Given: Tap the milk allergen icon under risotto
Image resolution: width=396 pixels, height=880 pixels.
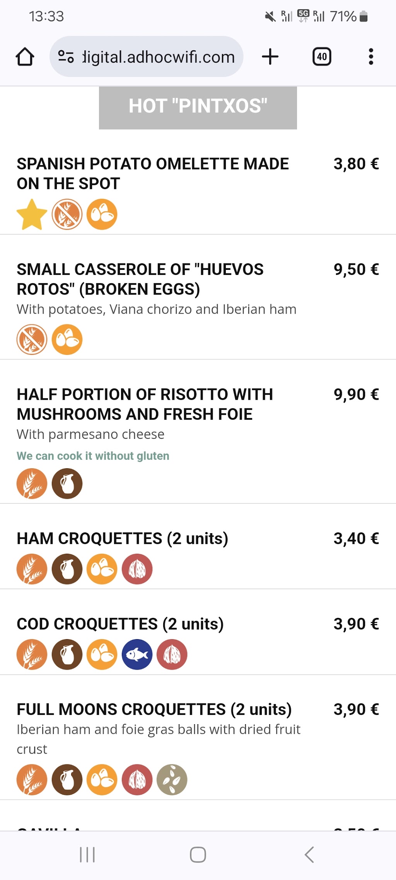Looking at the screenshot, I should 67,484.
